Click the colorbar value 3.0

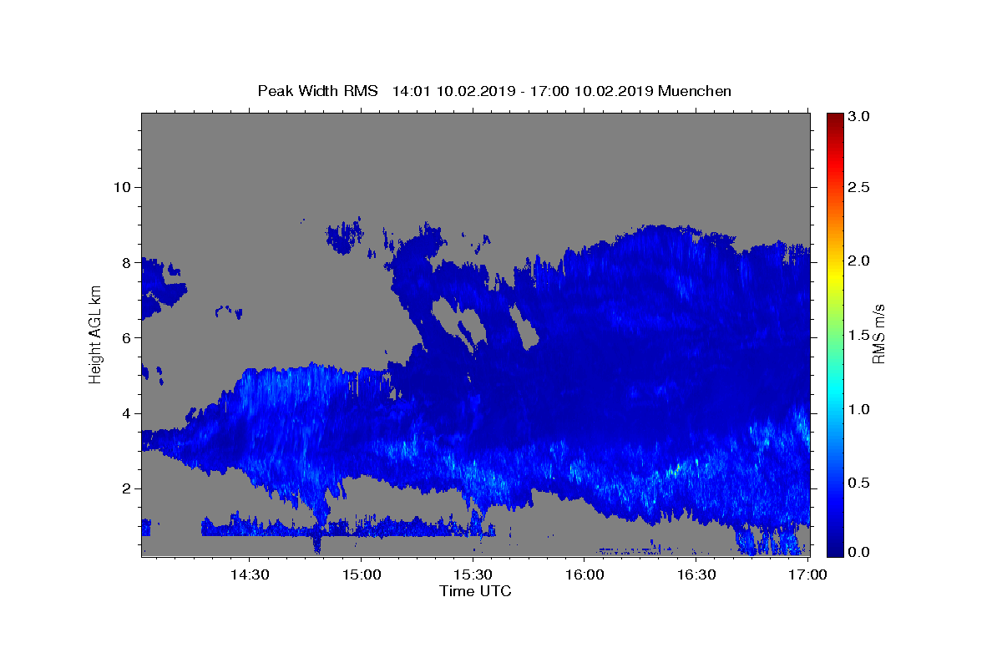click(860, 117)
